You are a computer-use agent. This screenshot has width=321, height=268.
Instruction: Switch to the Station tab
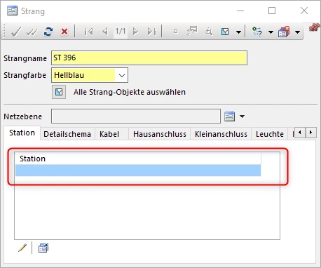(22, 133)
